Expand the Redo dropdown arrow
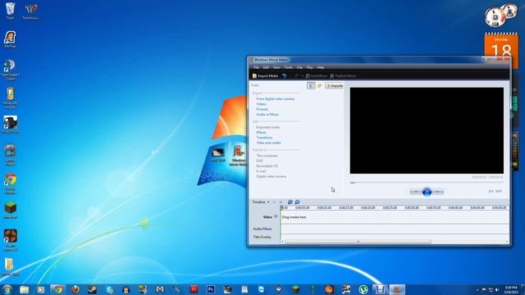Image resolution: width=525 pixels, height=295 pixels. [x=303, y=76]
